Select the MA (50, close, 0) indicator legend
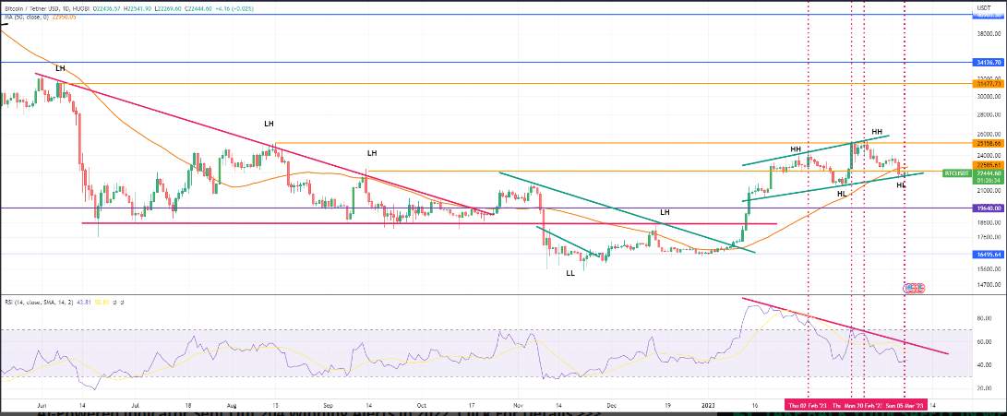Image resolution: width=1007 pixels, height=416 pixels. point(26,18)
